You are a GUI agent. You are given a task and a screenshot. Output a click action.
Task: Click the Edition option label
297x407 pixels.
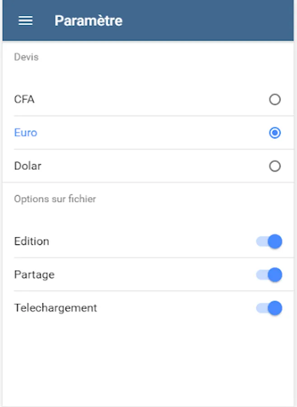click(32, 241)
